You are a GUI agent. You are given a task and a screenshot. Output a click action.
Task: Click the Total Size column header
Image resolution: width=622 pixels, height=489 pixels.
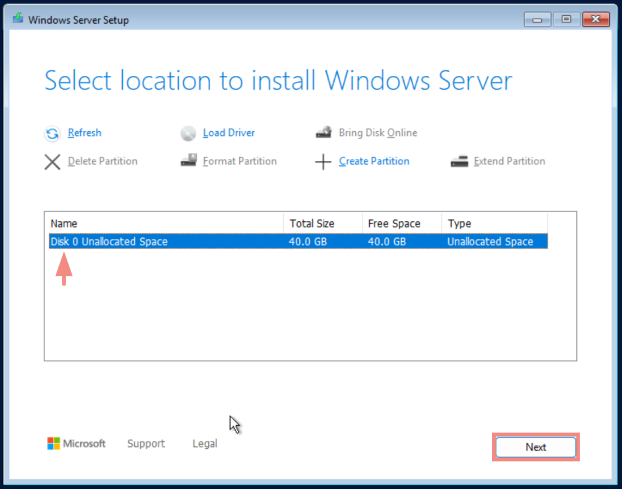pos(312,223)
